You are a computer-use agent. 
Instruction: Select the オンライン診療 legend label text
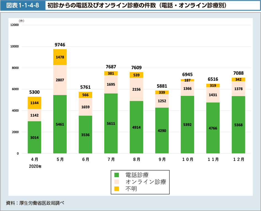coord(146,182)
